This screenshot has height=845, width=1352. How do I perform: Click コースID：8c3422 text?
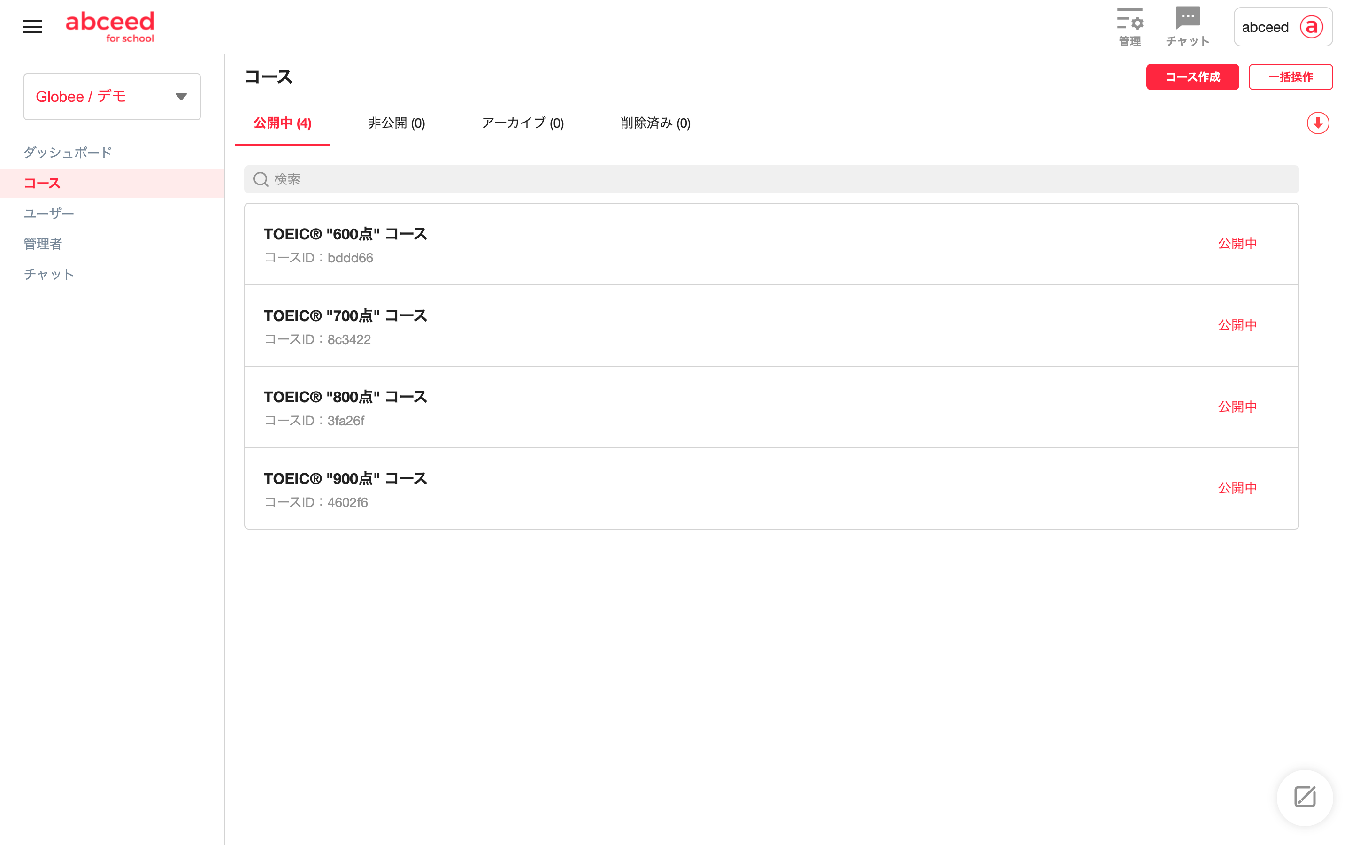(317, 340)
